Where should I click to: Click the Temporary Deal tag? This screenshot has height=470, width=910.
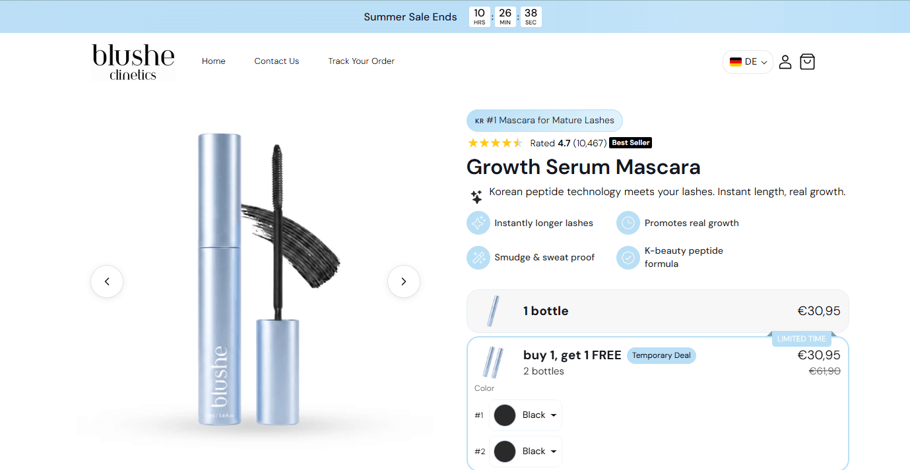pyautogui.click(x=661, y=356)
